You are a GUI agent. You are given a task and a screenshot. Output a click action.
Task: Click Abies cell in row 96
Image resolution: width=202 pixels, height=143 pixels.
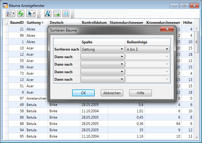[36, 35]
